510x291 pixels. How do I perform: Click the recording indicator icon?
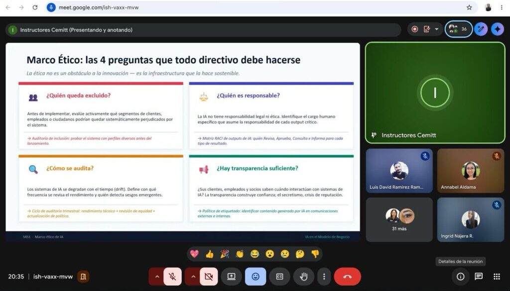tap(415, 29)
